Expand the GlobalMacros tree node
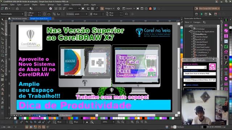This screenshot has height=130, width=232. click(x=192, y=34)
